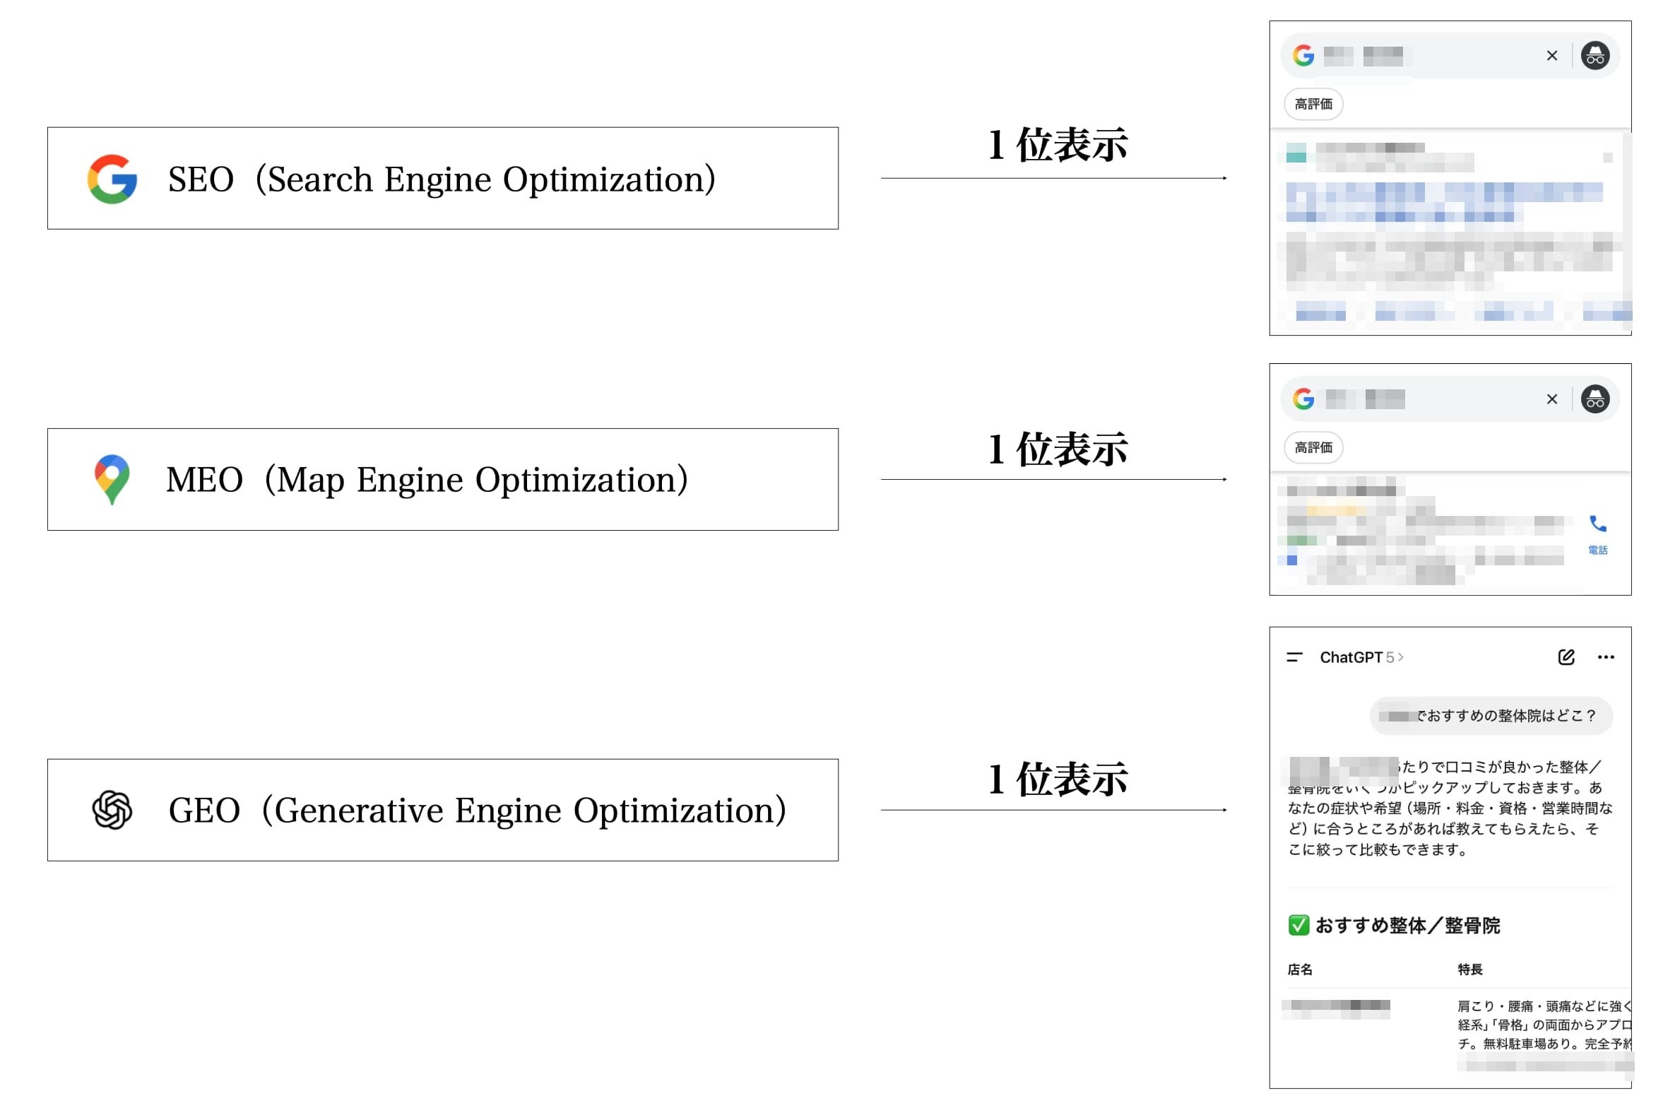1680x1101 pixels.
Task: Clear the top Google search bar
Action: 1551,56
